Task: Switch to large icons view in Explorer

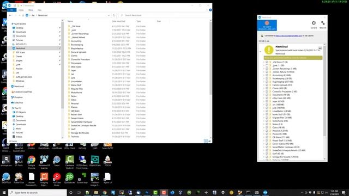Action: [209, 141]
